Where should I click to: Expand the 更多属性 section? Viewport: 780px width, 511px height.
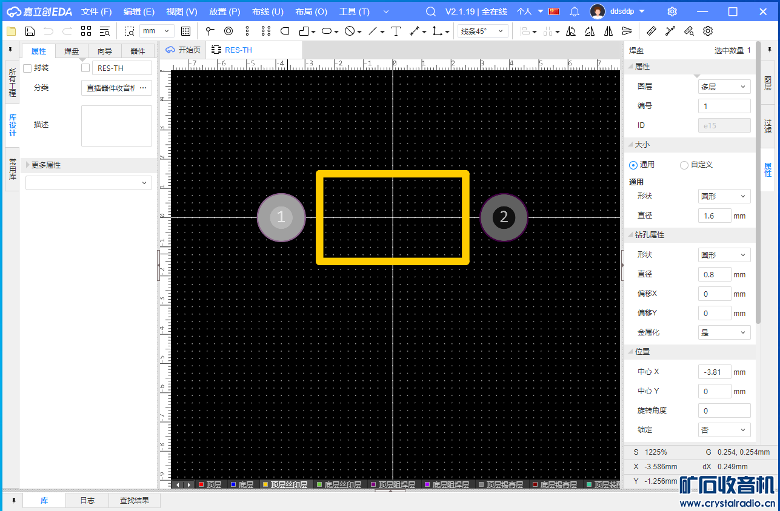tap(28, 165)
